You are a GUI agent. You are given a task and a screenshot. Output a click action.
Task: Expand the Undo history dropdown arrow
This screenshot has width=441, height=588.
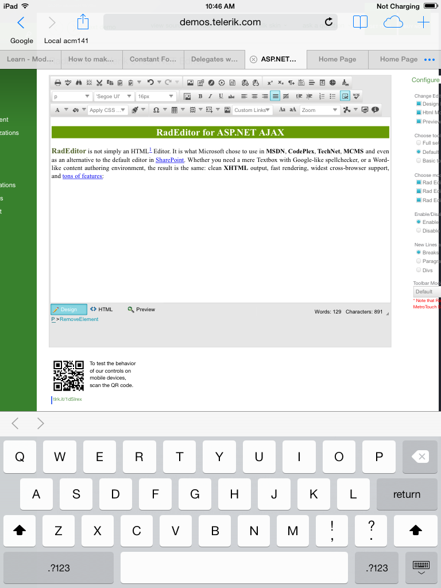coord(159,82)
